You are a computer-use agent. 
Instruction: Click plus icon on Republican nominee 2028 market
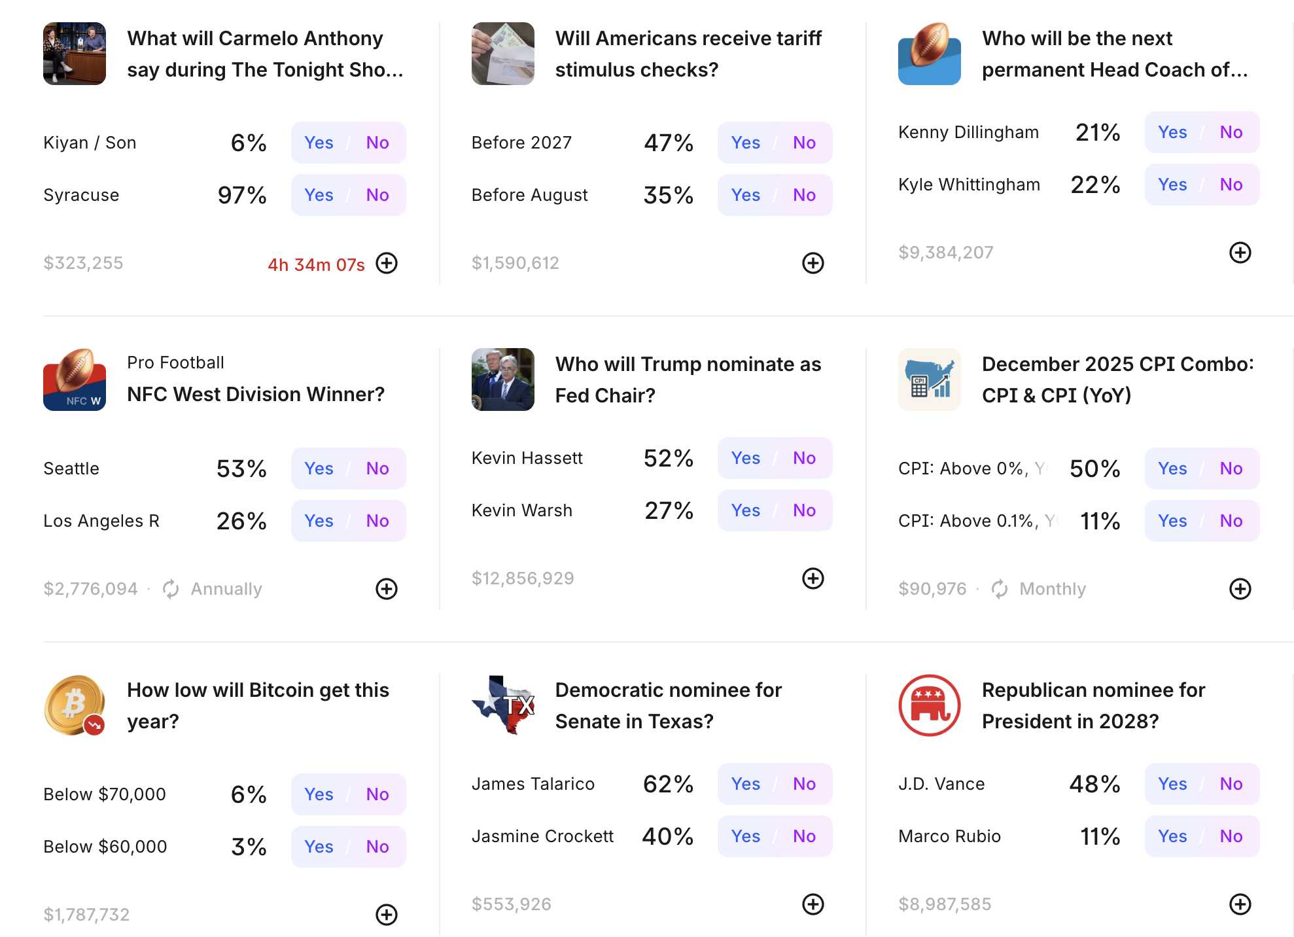1240,904
